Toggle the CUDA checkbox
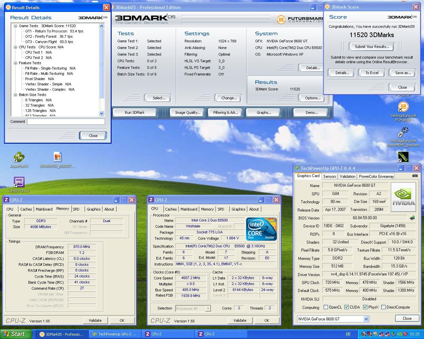 (x=346, y=307)
